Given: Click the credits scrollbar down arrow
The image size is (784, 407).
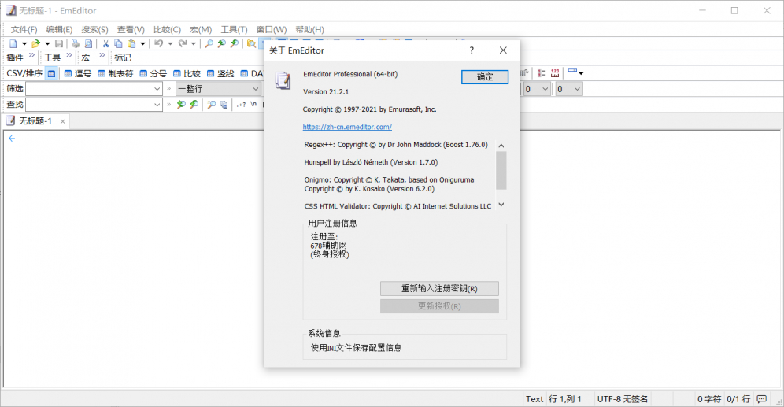Looking at the screenshot, I should point(501,205).
